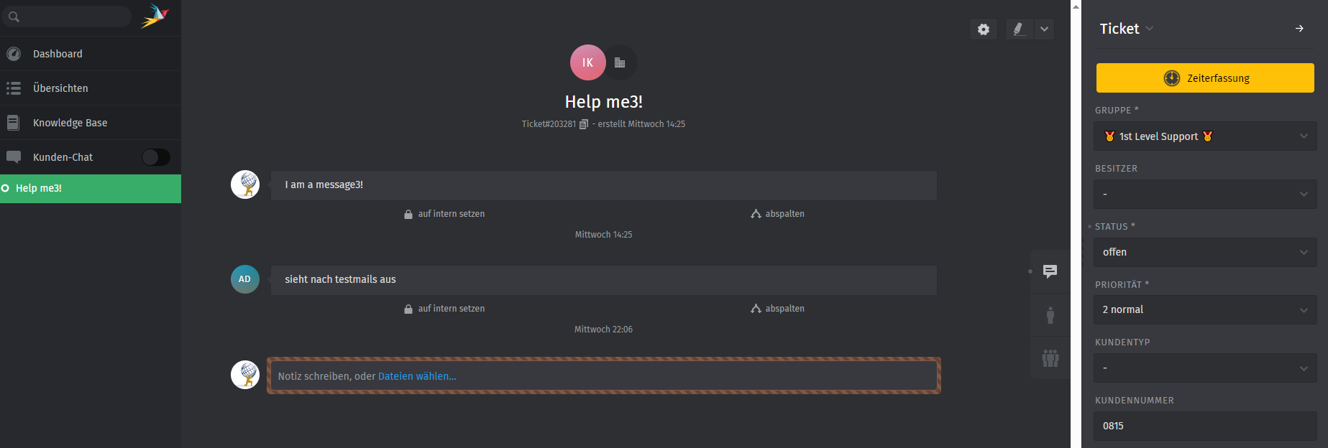1328x448 pixels.
Task: Collapse sidebar with the right arrow
Action: (1299, 29)
